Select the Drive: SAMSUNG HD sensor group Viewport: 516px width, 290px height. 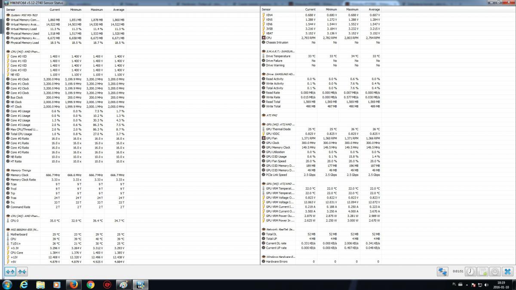point(277,74)
